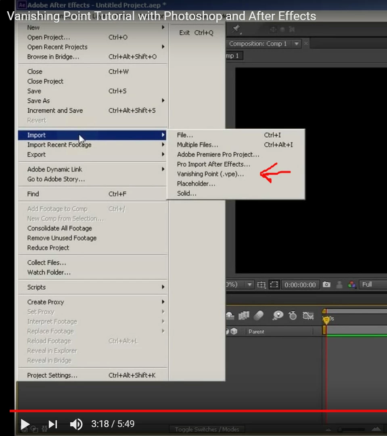Open the Full resolution dropdown
Screen dimensions: 387x436
(372, 285)
